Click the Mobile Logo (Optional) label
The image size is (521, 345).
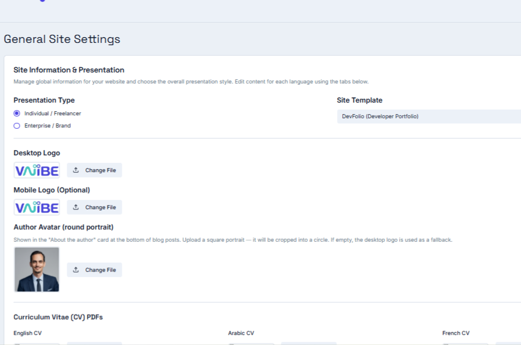pos(52,190)
